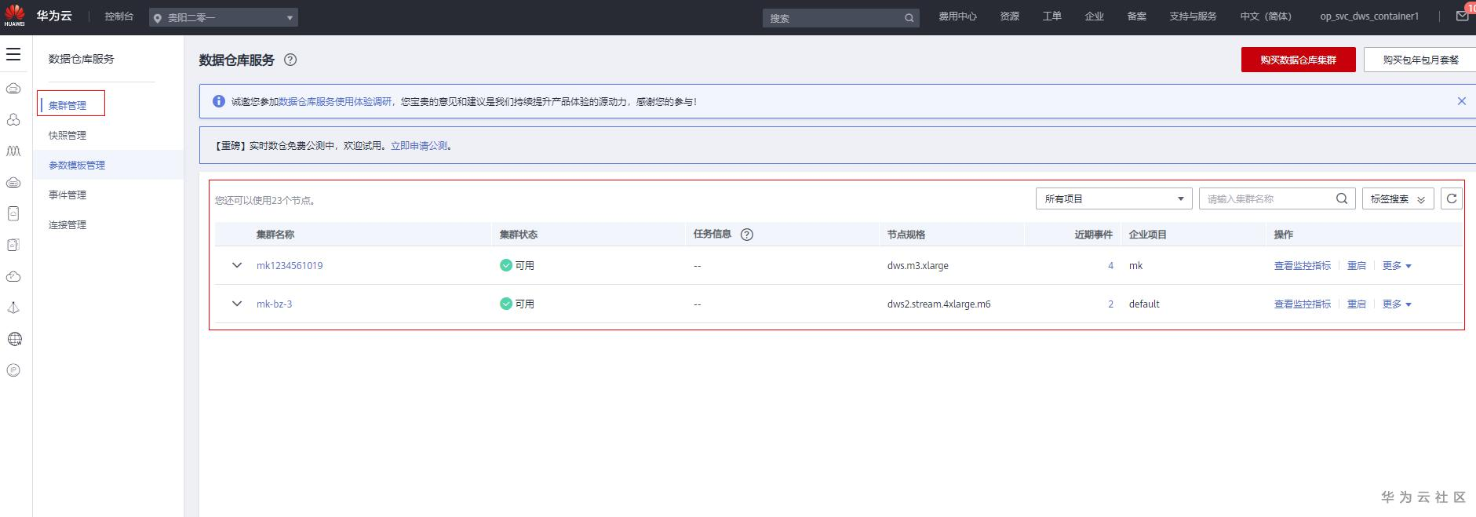
Task: Open seventh cloud icon in left rail
Action: point(13,276)
